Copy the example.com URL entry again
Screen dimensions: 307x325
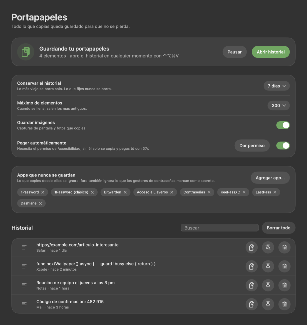pos(252,247)
